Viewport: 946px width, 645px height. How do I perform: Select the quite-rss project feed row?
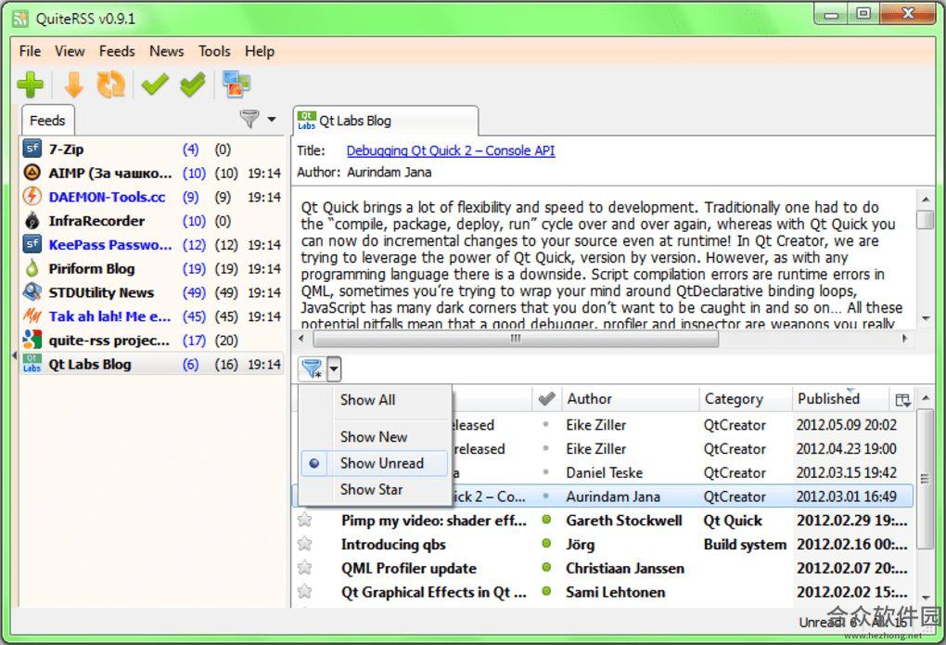[151, 340]
